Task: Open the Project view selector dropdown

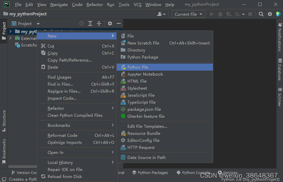Action: pos(25,23)
